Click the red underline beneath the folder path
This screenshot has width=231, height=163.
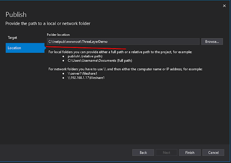pos(86,48)
